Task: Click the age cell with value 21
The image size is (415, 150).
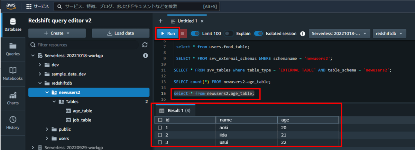Action: point(308,135)
